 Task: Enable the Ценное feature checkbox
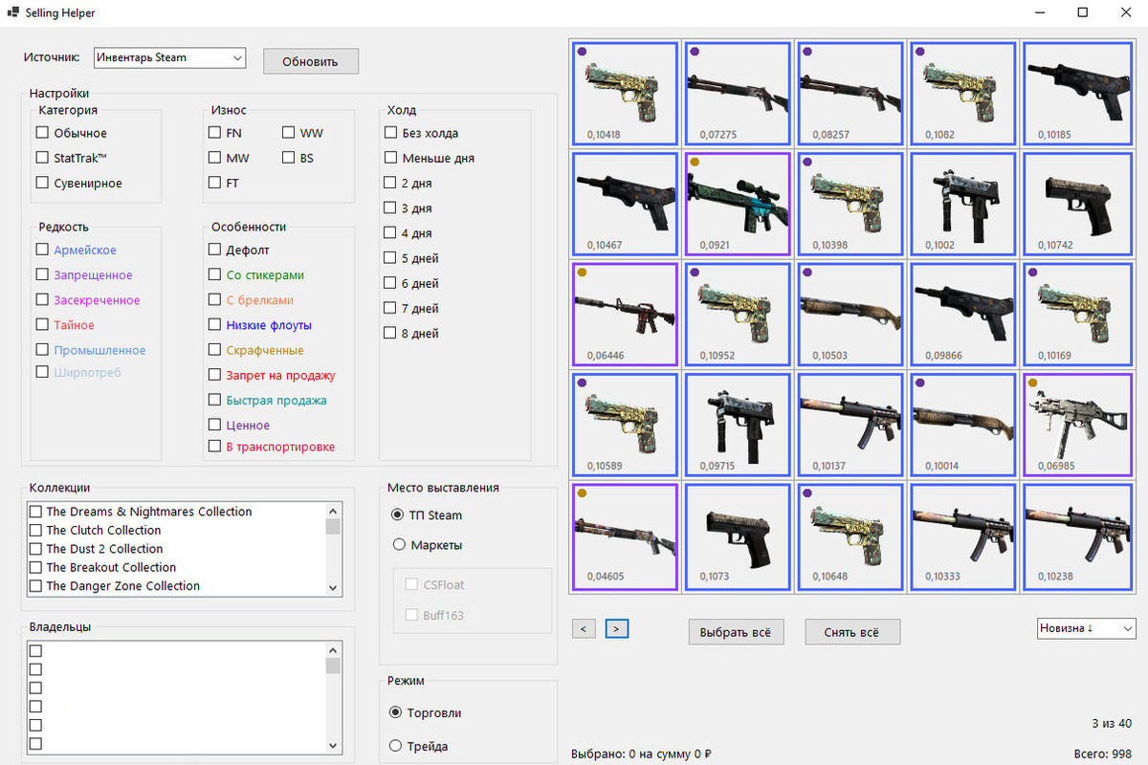(x=214, y=425)
